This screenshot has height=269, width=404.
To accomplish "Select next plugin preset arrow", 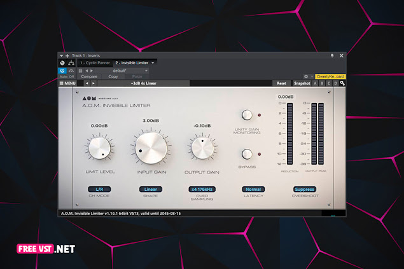I will [x=94, y=83].
